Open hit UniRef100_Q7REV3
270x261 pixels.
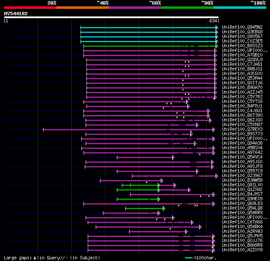tap(242, 129)
